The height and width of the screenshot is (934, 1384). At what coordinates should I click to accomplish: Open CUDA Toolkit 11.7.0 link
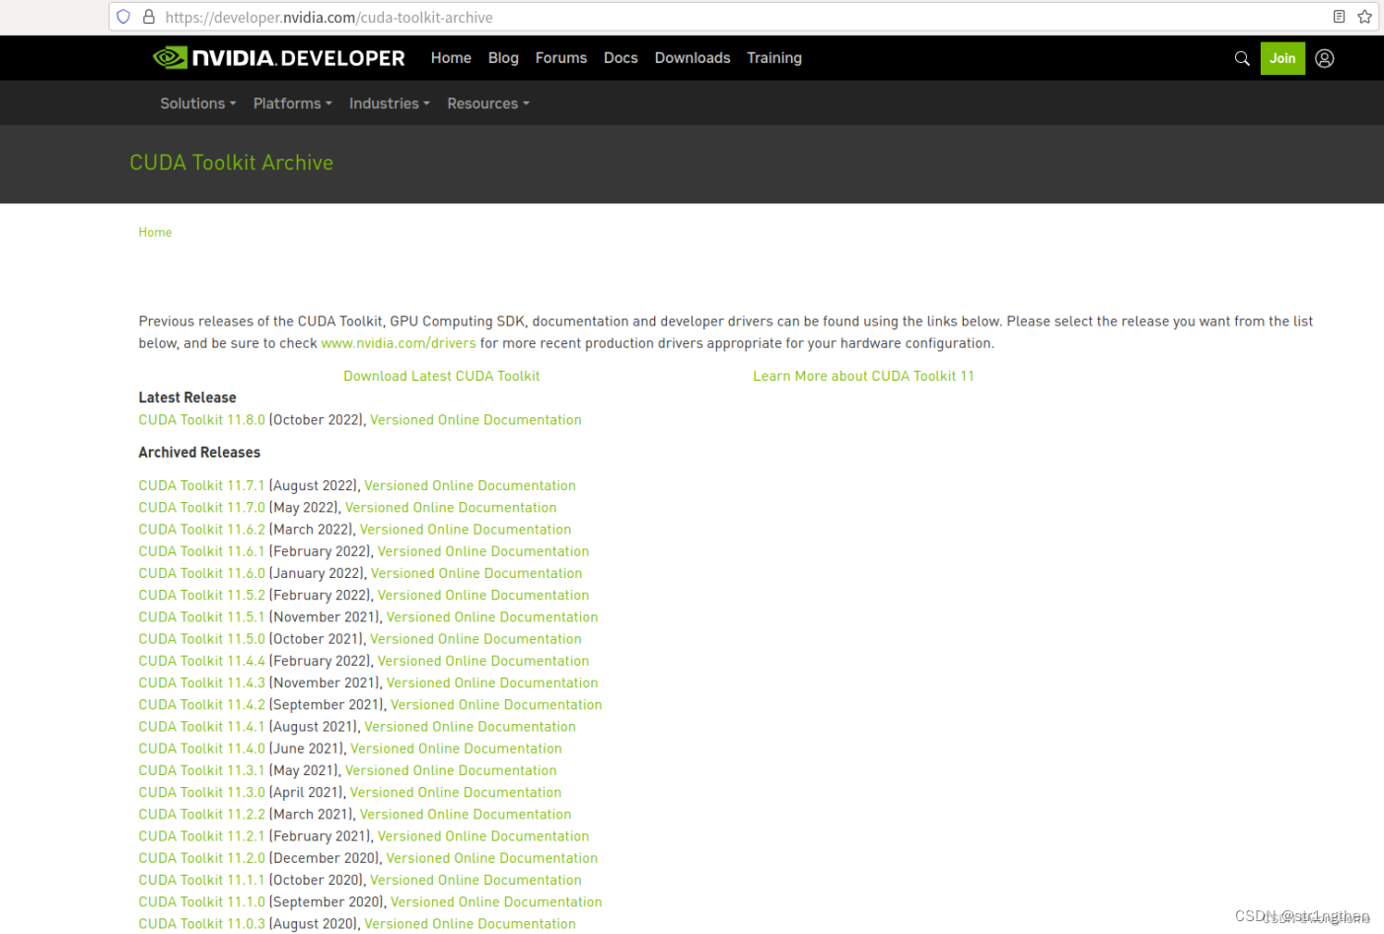tap(202, 508)
